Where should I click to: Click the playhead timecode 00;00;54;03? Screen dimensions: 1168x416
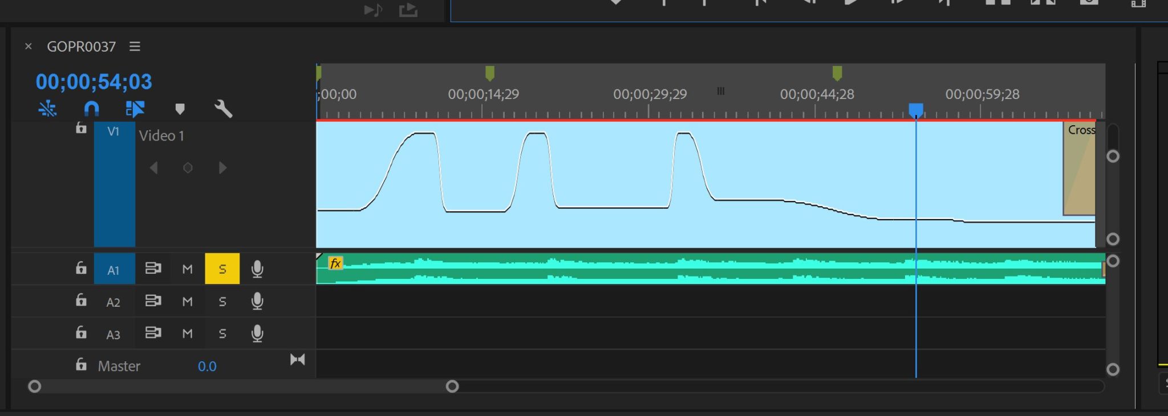(94, 82)
